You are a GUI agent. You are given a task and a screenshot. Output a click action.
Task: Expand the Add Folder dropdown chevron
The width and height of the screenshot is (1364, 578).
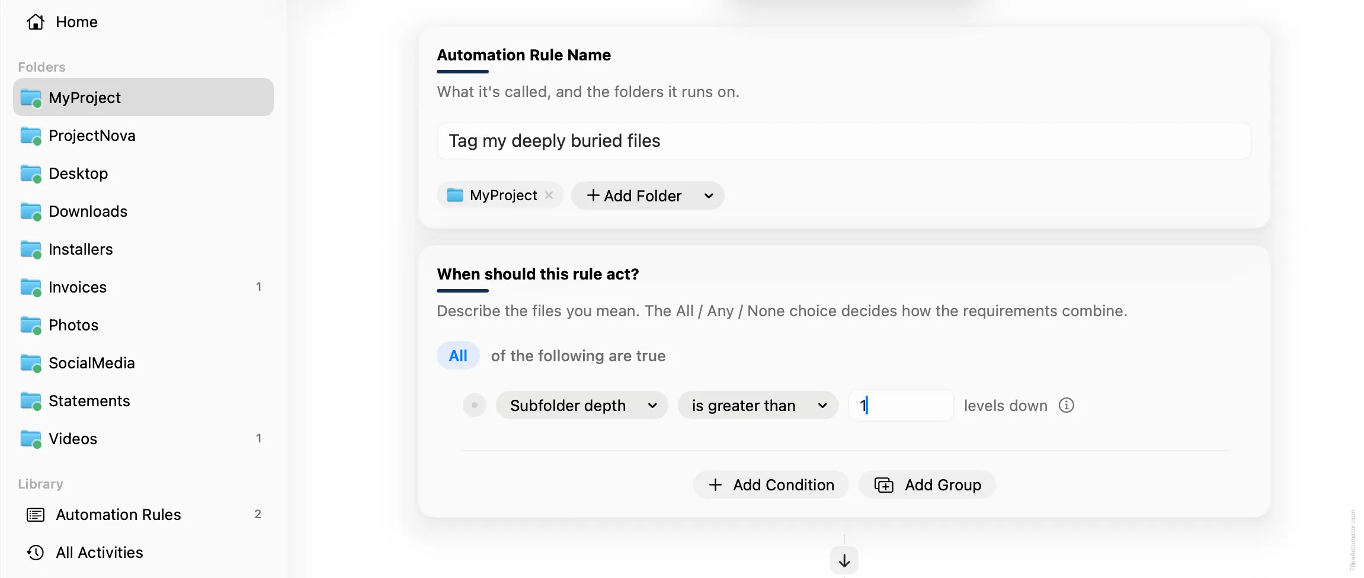click(709, 196)
